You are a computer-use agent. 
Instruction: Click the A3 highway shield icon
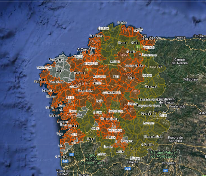coord(72,155)
